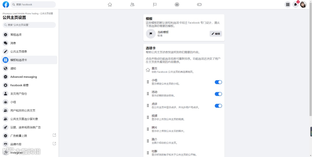Click drag handle beside 点评 tab
Viewport: 312px width, 157px height.
pyautogui.click(x=148, y=105)
